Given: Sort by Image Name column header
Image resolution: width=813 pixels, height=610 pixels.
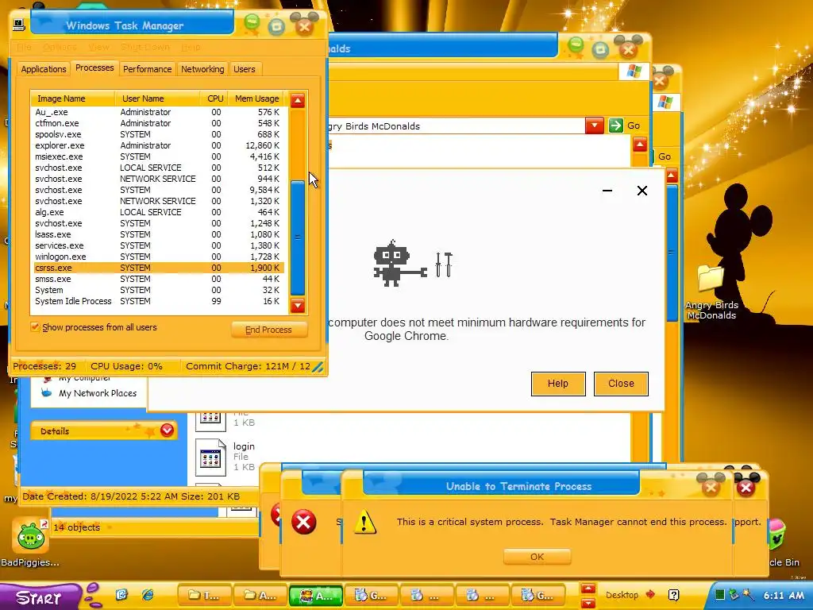Looking at the screenshot, I should [x=72, y=98].
